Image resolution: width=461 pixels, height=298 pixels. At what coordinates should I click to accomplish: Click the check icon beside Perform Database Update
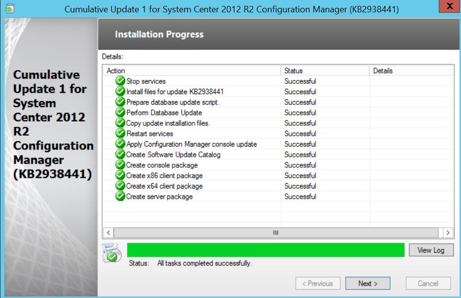(120, 112)
